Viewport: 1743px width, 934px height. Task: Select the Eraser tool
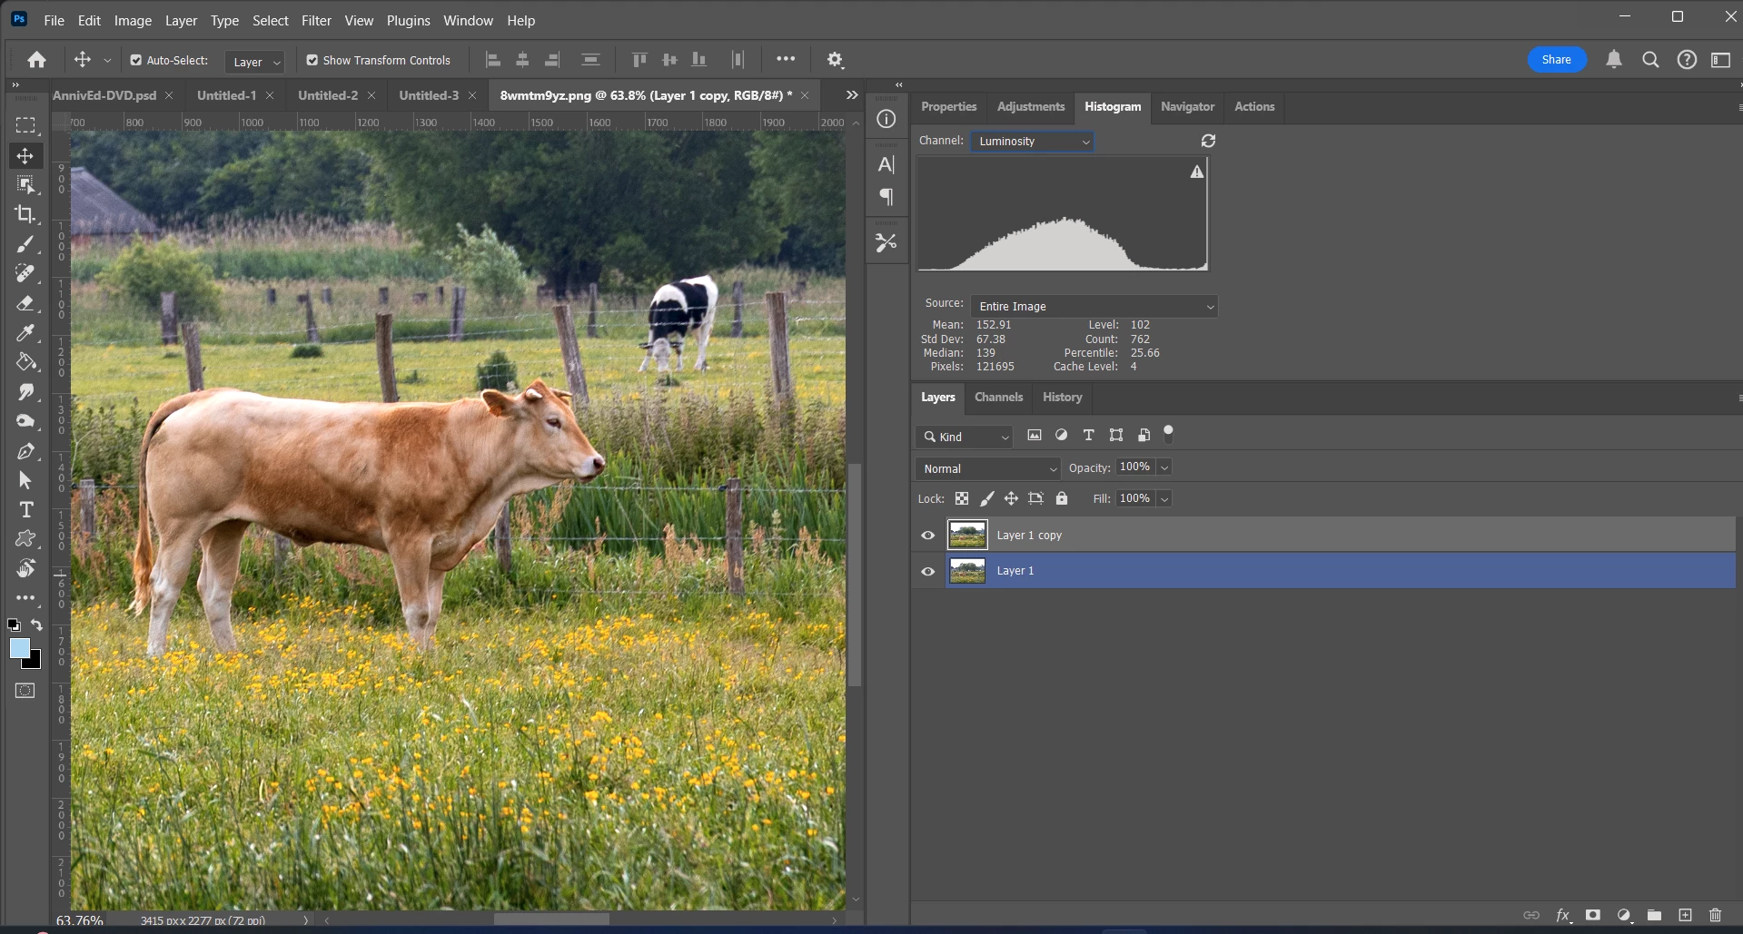pyautogui.click(x=25, y=303)
